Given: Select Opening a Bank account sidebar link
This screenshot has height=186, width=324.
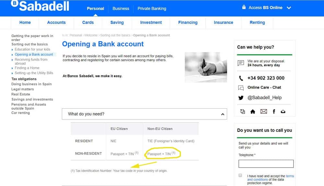Looking at the screenshot, I should 34,54.
